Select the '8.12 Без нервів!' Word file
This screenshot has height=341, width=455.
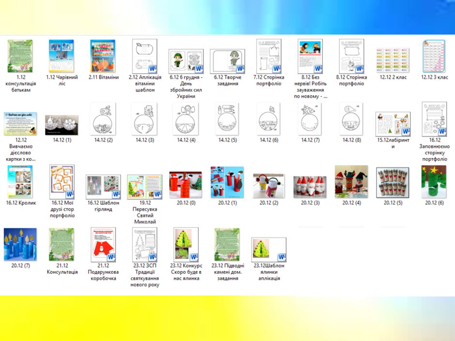point(310,56)
